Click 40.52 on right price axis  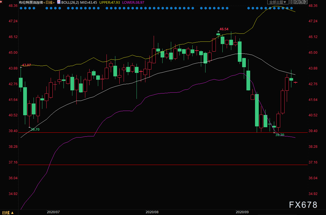click(x=313, y=115)
